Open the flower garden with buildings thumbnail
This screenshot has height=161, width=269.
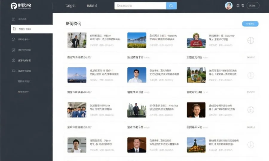point(196,75)
